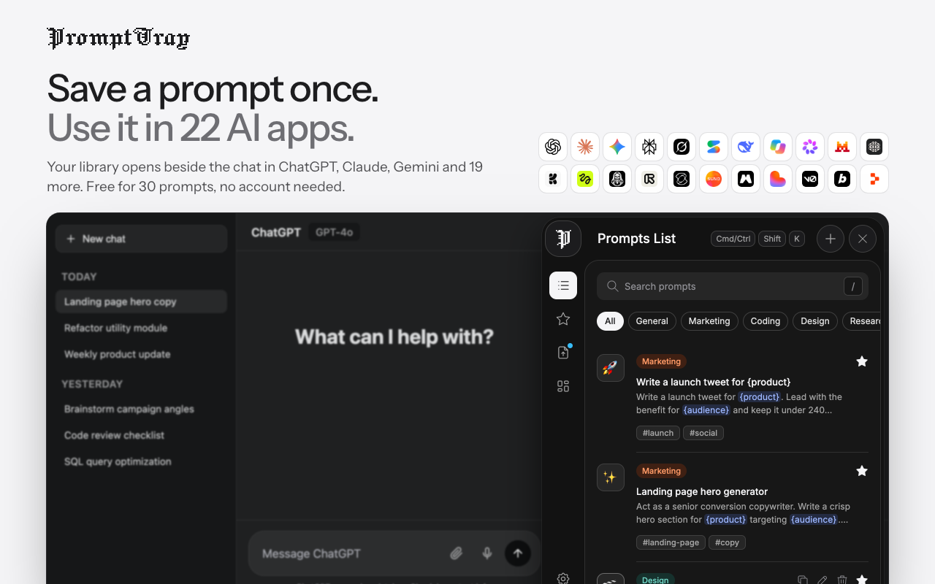Start a New chat
935x584 pixels.
pyautogui.click(x=142, y=239)
